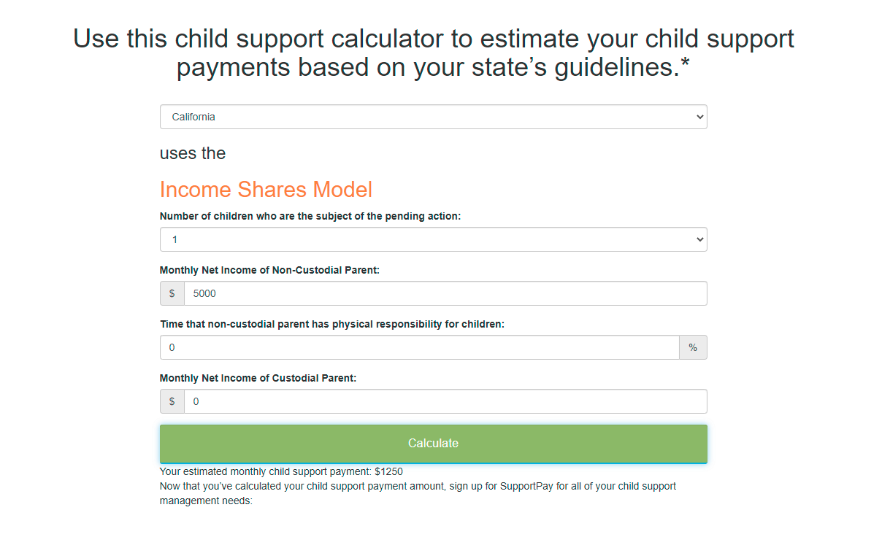Focus the non-custodial parent income field showing 5000

click(445, 293)
